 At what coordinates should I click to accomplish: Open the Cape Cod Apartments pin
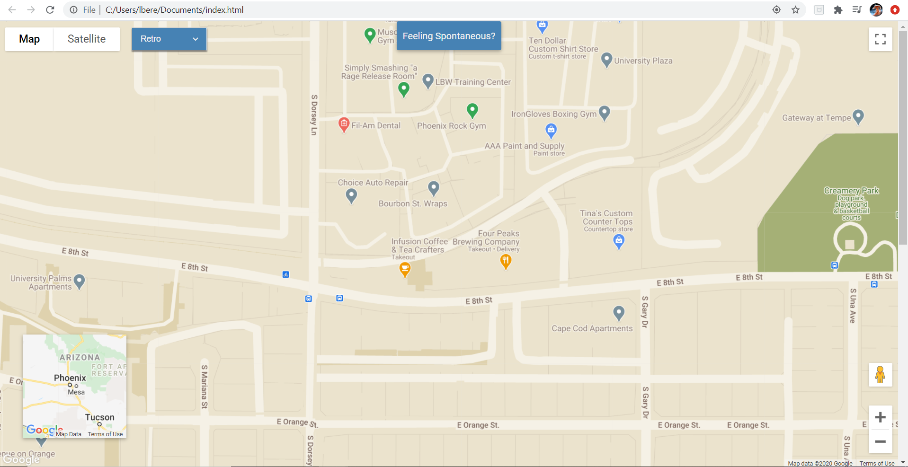619,313
